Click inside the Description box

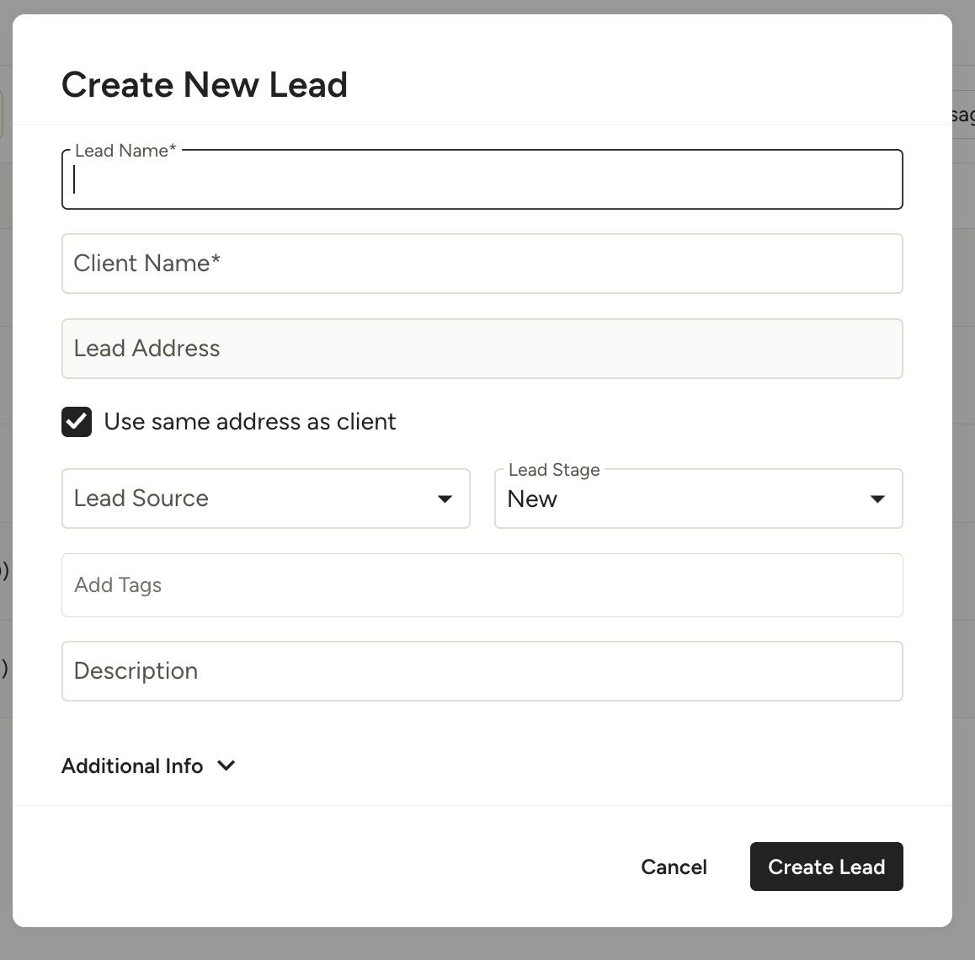[482, 671]
